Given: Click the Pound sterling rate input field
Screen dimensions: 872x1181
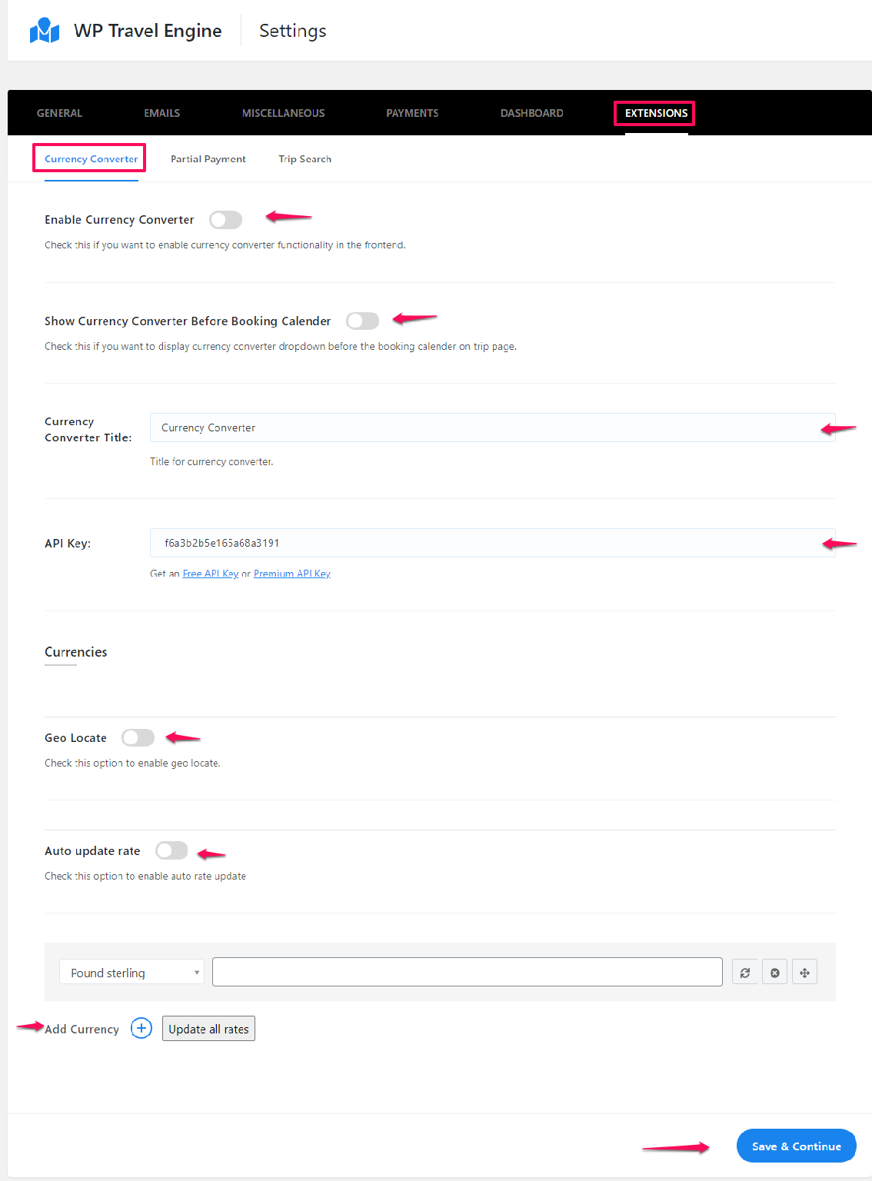Looking at the screenshot, I should (x=468, y=972).
